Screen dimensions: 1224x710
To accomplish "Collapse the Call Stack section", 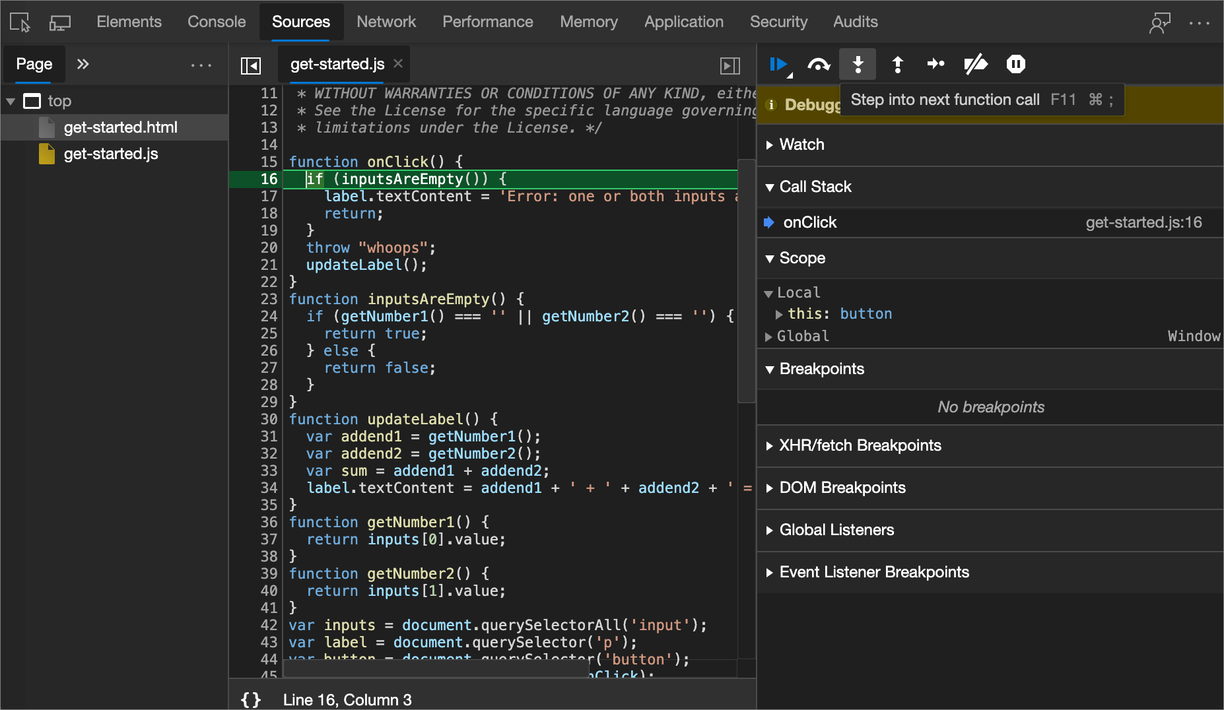I will coord(770,187).
